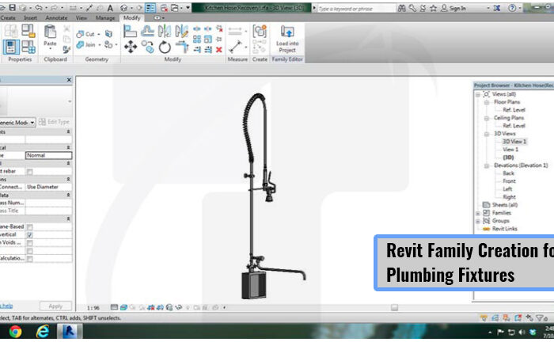Close the Properties palette with X
The height and width of the screenshot is (342, 554).
pyautogui.click(x=69, y=80)
